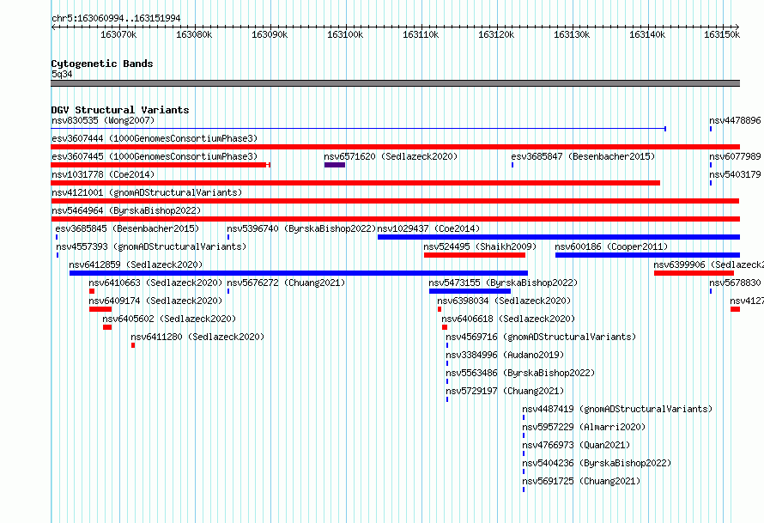This screenshot has width=764, height=523.
Task: Click nsv6405602 (Sedlazeck2020) label
Action: [x=169, y=319]
